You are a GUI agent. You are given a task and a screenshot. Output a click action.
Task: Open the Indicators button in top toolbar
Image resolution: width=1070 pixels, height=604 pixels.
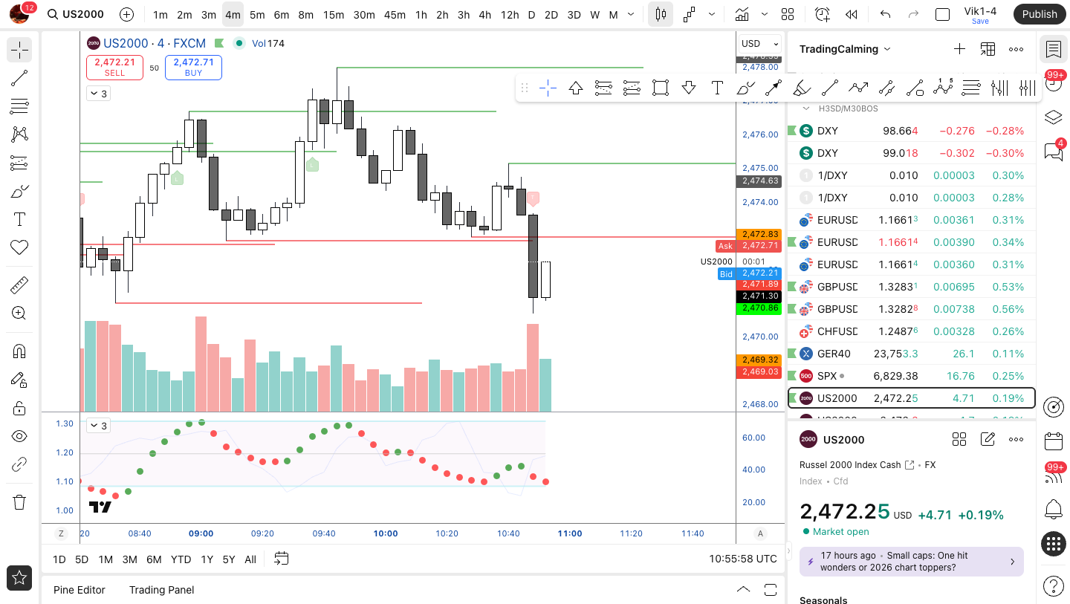742,14
